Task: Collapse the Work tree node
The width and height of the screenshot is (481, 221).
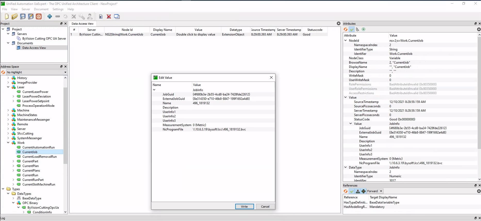Action: click(8, 143)
